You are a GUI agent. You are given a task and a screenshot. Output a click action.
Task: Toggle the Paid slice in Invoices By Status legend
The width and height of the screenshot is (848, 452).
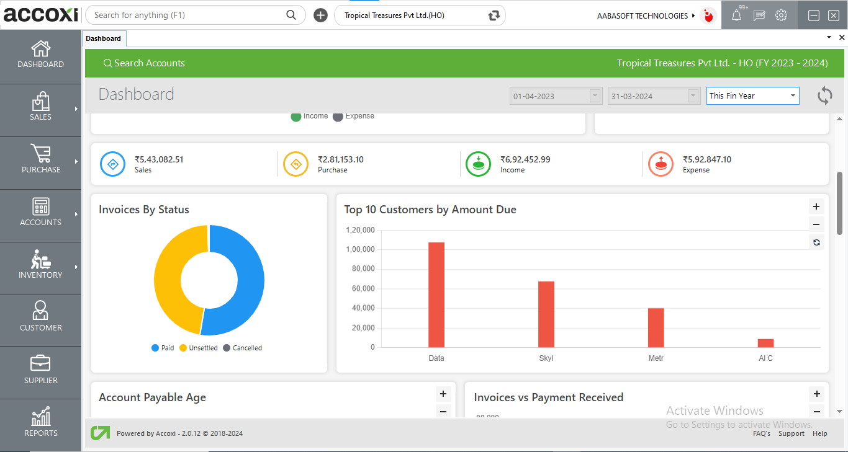tap(163, 347)
